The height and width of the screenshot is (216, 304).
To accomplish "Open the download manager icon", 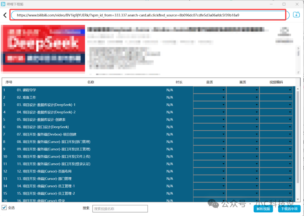I will 296,15.
